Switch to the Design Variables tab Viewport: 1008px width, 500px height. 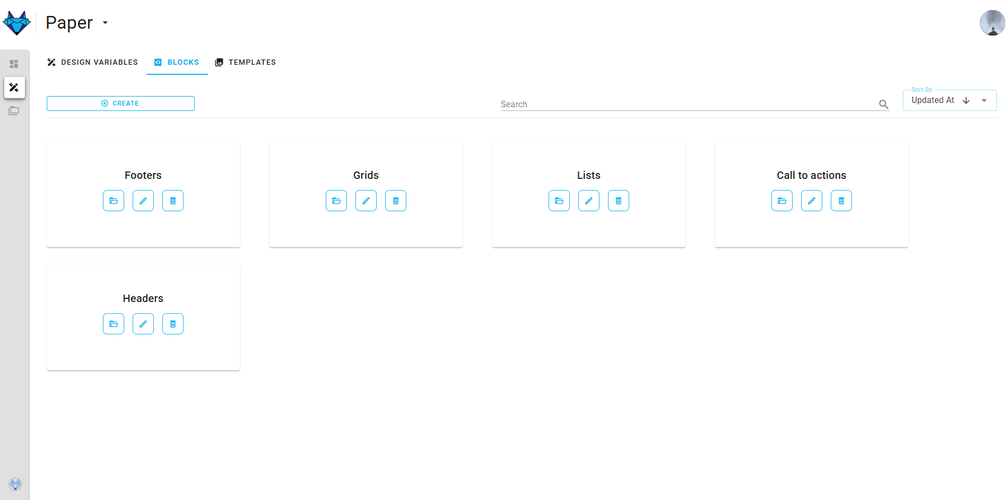pos(92,62)
